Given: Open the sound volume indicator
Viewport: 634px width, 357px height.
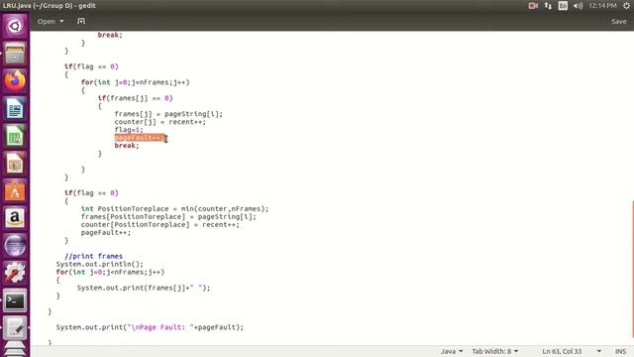Looking at the screenshot, I should click(578, 6).
